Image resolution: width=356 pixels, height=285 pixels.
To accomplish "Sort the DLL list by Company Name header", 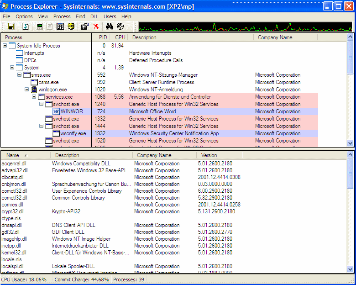I will [x=165, y=155].
